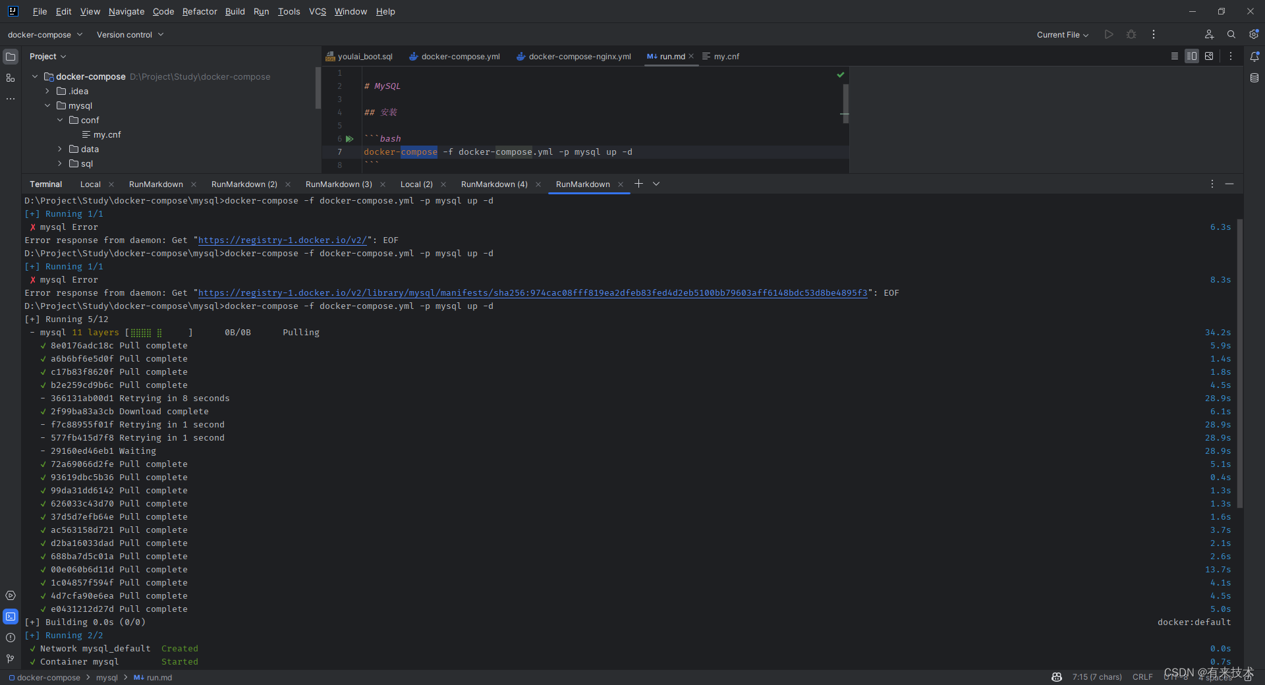The height and width of the screenshot is (685, 1265).
Task: Click the terminal vertical scrollbar
Action: tap(1239, 363)
